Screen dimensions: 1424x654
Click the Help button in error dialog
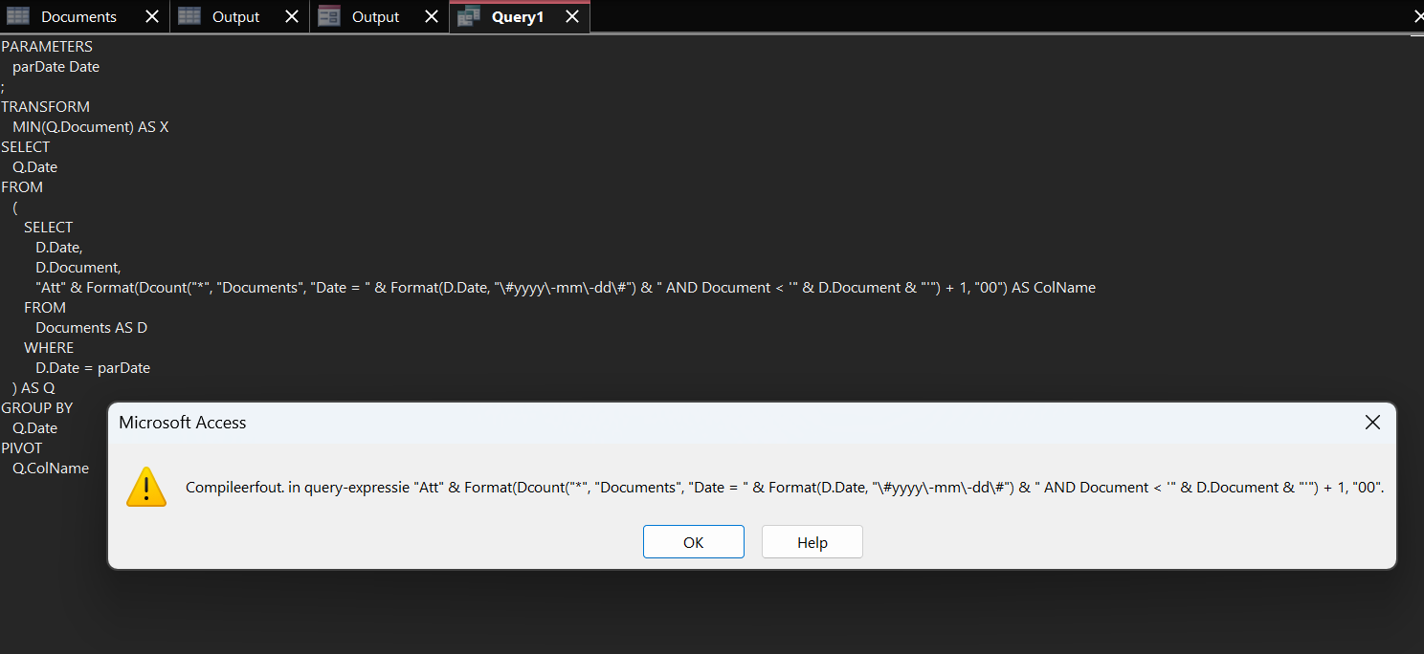(x=812, y=542)
